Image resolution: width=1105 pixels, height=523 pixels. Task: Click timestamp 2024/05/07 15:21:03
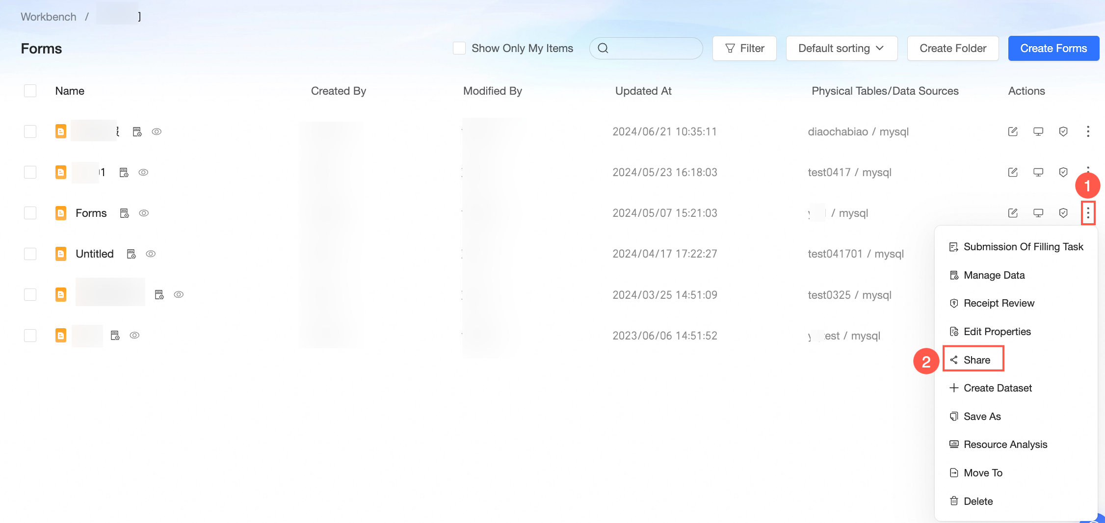pos(665,213)
